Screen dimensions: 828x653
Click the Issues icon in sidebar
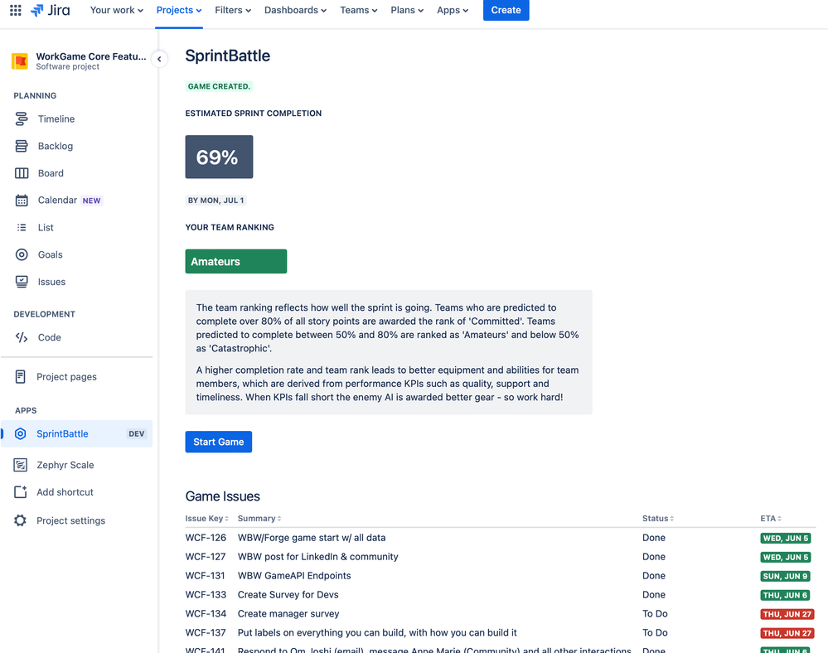click(x=21, y=282)
